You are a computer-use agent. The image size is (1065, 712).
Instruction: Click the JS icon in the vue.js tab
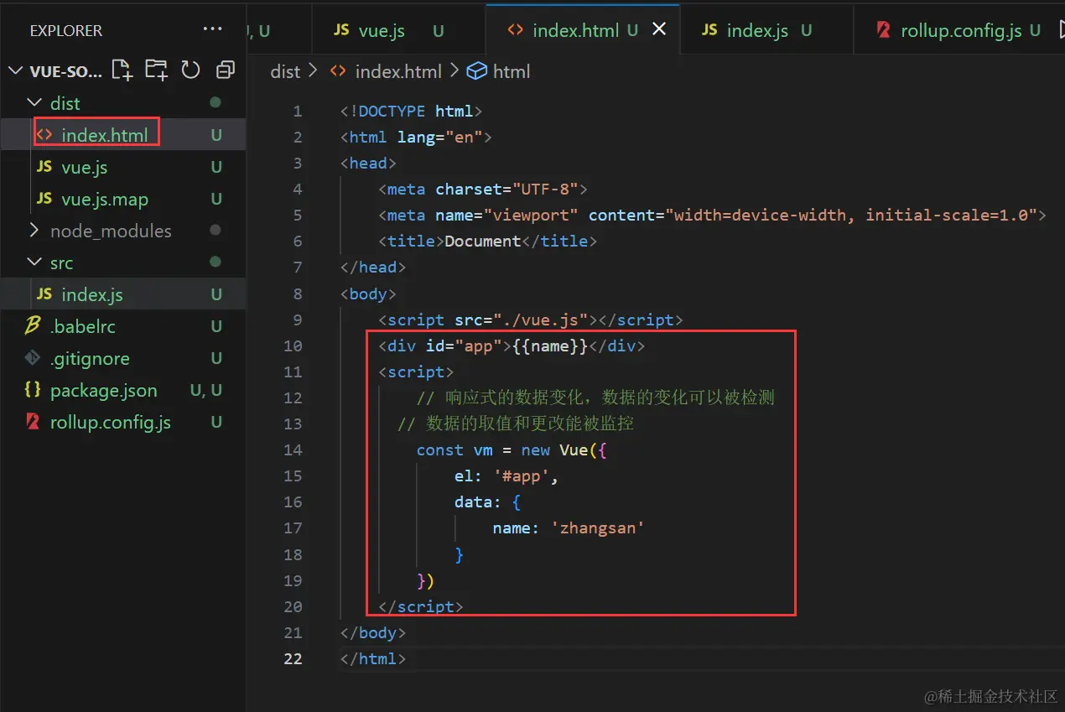[341, 29]
